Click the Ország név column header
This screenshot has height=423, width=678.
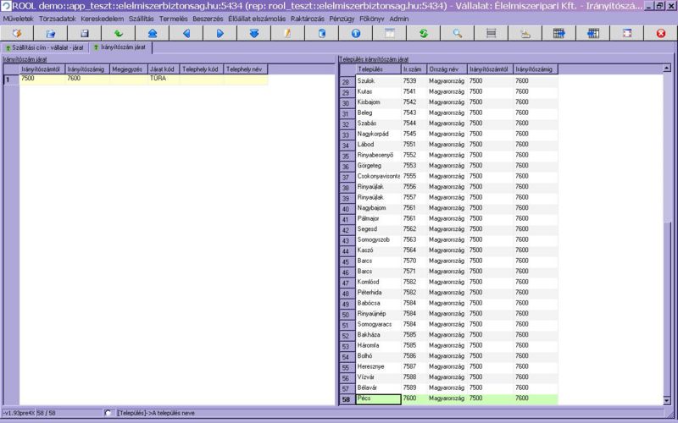click(445, 69)
